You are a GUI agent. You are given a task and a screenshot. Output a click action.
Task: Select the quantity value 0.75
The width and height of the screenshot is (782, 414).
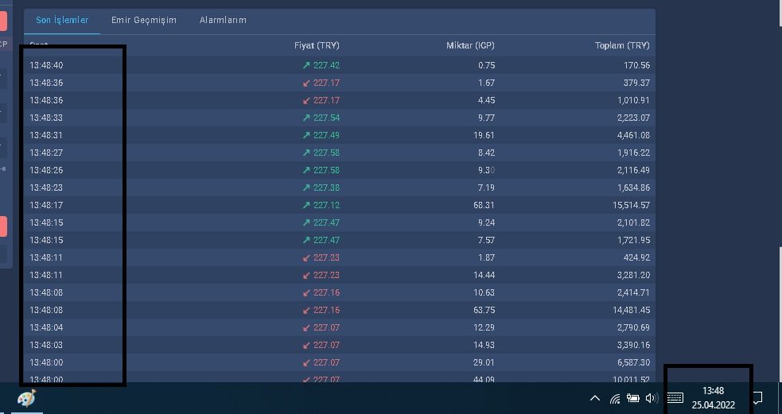486,65
